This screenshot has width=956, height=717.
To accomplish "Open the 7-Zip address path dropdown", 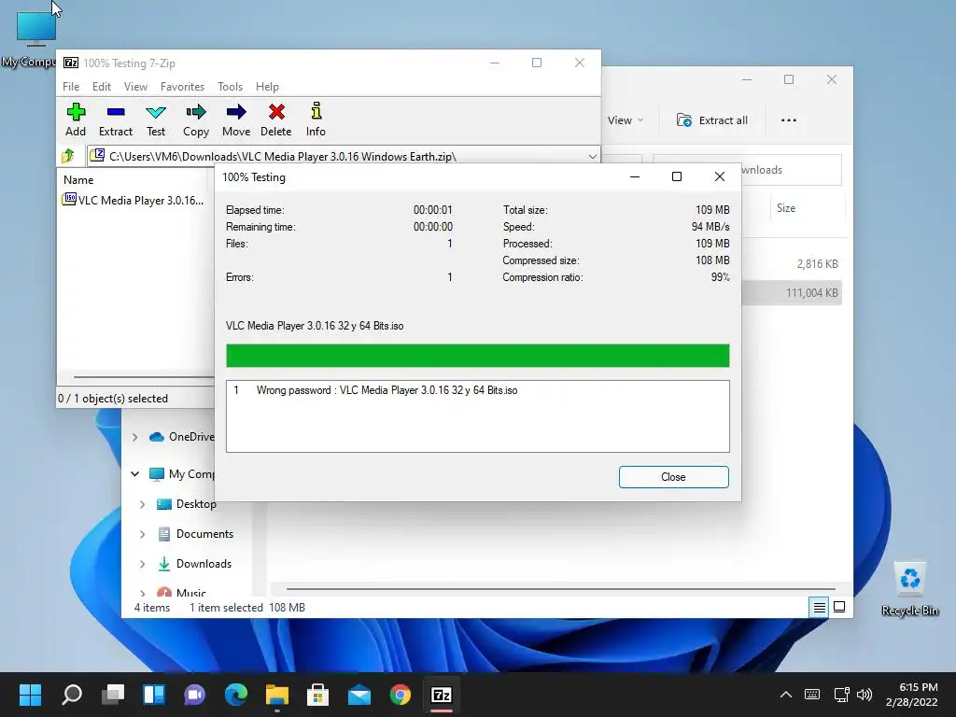I will [592, 156].
